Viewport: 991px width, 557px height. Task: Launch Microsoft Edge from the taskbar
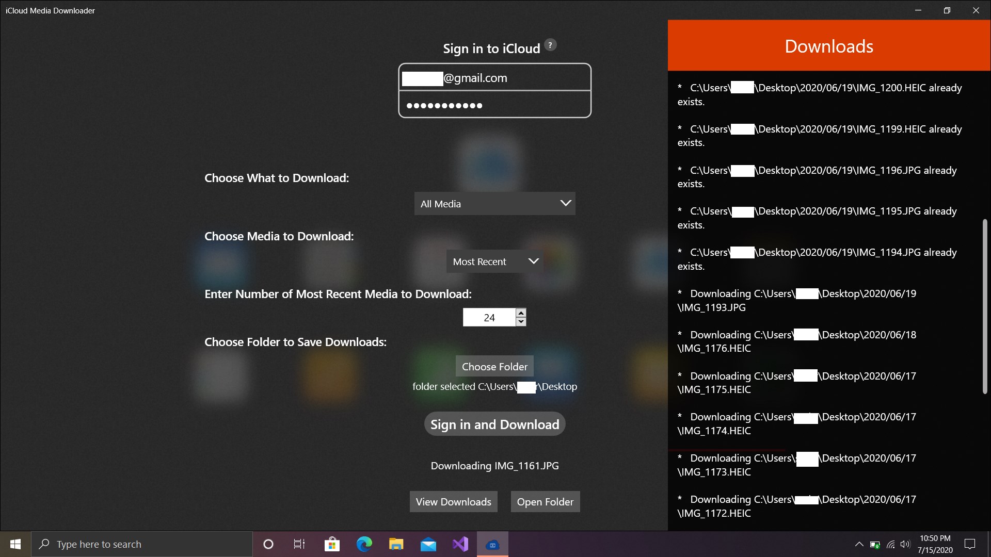point(364,544)
